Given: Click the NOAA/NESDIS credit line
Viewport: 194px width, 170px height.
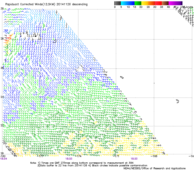Looking at the screenshot, I should 154,168.
